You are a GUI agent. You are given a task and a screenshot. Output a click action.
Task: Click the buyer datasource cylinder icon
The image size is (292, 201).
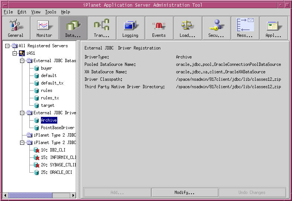pos(37,68)
